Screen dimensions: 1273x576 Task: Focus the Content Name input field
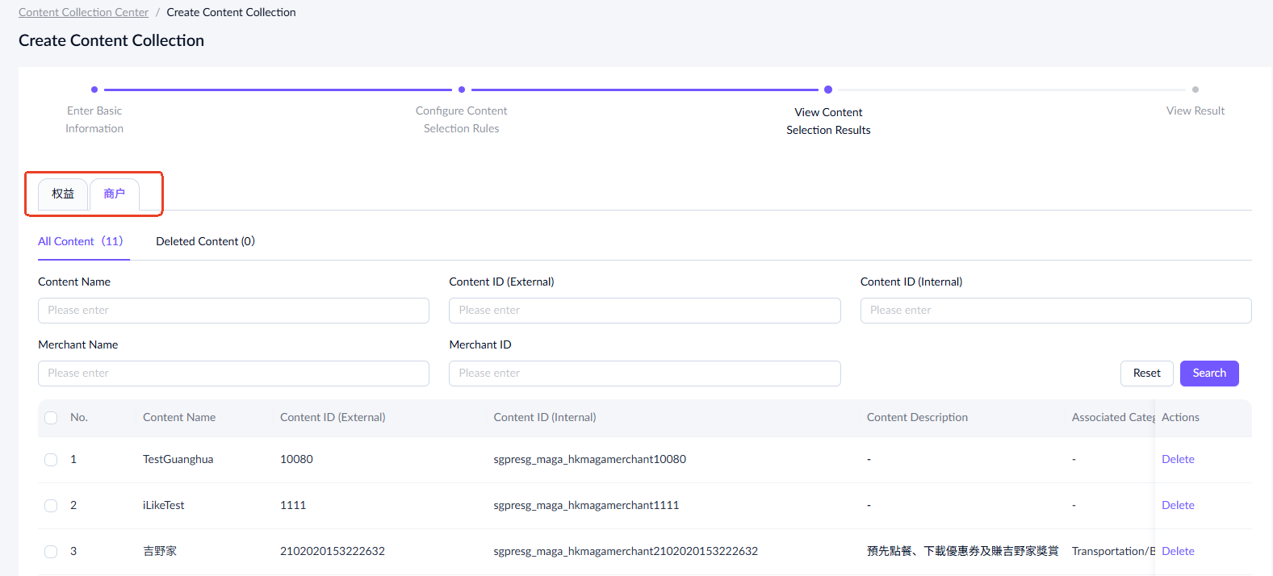coord(233,311)
